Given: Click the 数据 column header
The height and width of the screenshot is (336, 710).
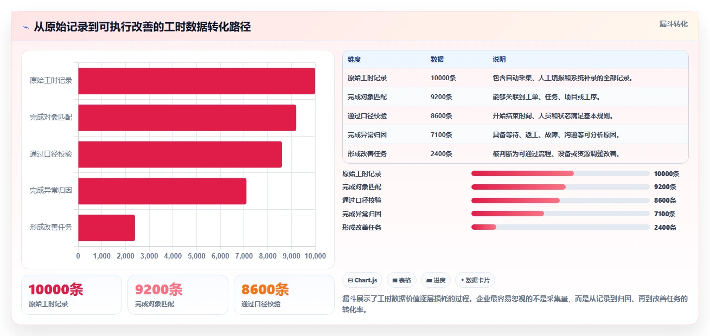Looking at the screenshot, I should (x=437, y=60).
